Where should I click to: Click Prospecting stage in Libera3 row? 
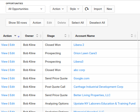click(53, 62)
